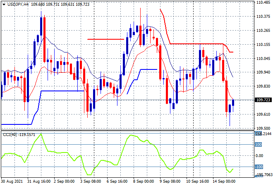Click the CCI(40) -119.1571 indicator label

[19, 135]
